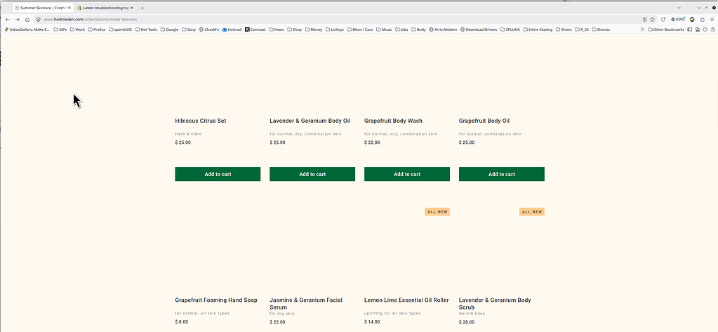Viewport: 718px width, 332px height.
Task: Switch to Latest troubleshooting tab
Action: (105, 8)
